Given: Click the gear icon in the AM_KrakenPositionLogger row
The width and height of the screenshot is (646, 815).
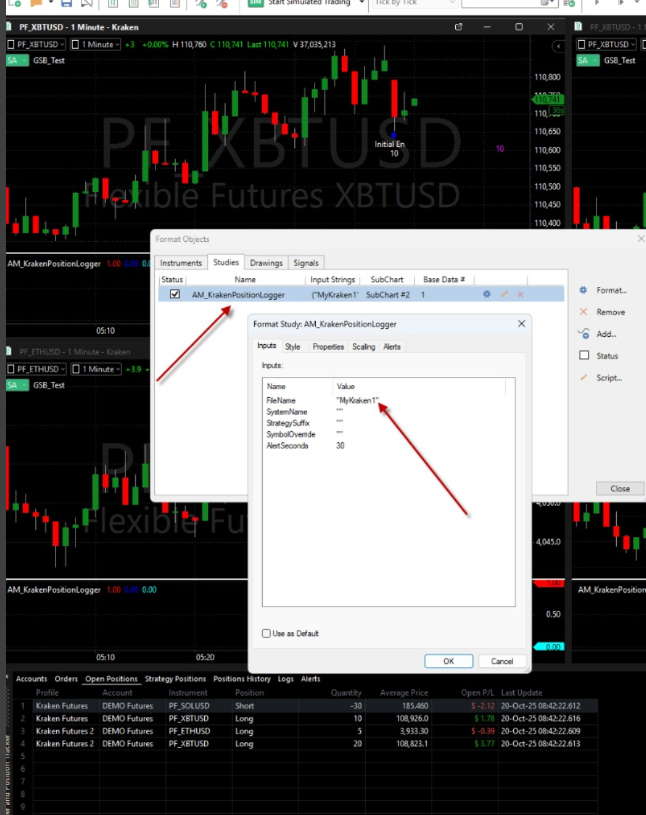Looking at the screenshot, I should pyautogui.click(x=486, y=294).
